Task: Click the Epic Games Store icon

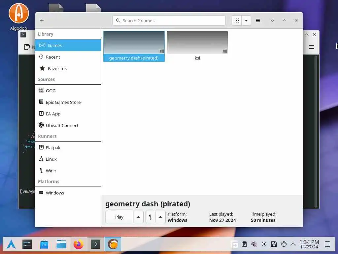Action: pyautogui.click(x=41, y=102)
